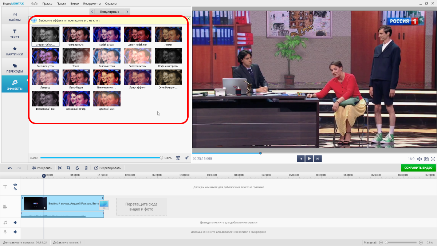This screenshot has height=246, width=437.
Task: Expand preview to fullscreen
Action: [x=433, y=159]
